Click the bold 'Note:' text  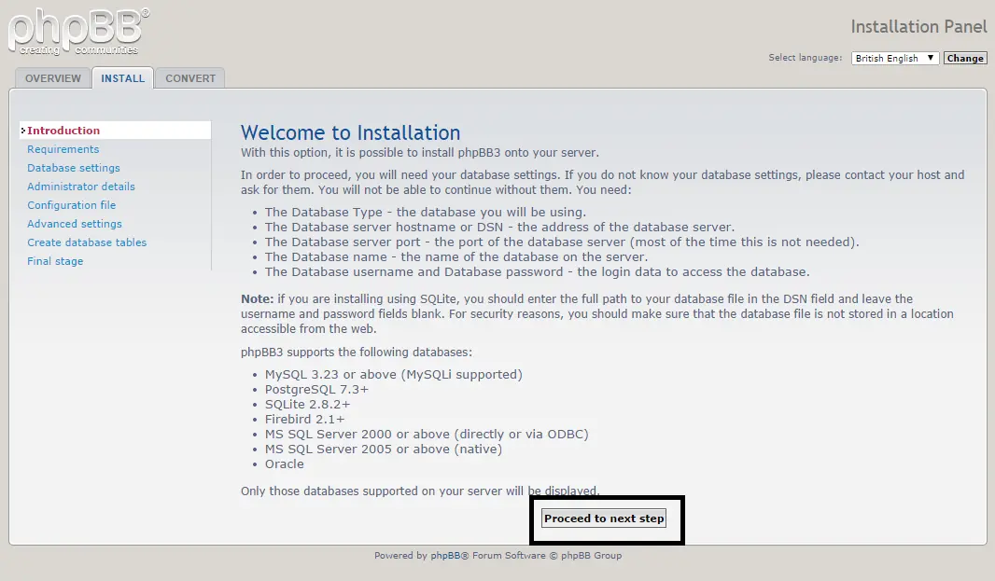tap(257, 298)
